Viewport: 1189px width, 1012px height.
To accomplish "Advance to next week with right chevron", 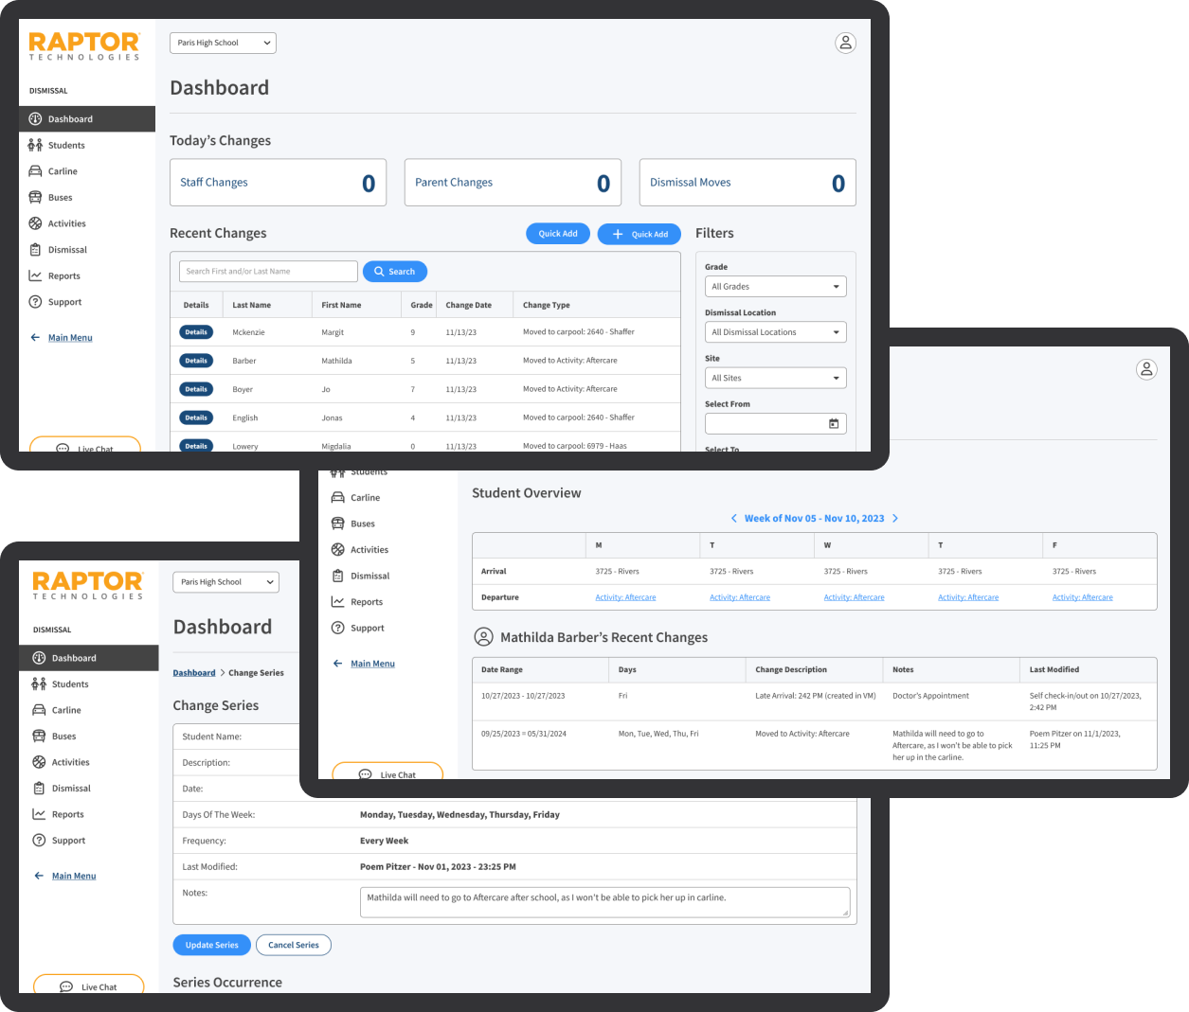I will [x=895, y=519].
